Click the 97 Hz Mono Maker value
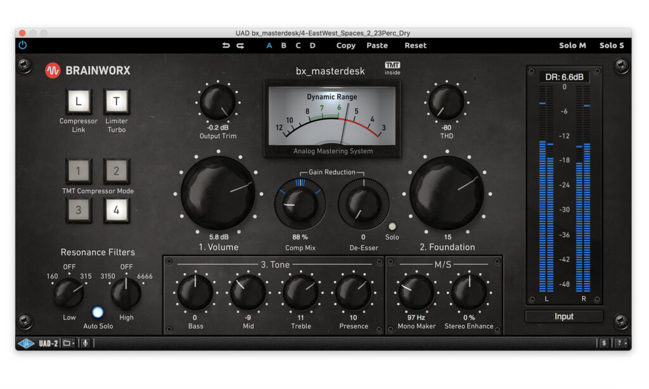Screen dimensions: 649x389 coord(416,317)
